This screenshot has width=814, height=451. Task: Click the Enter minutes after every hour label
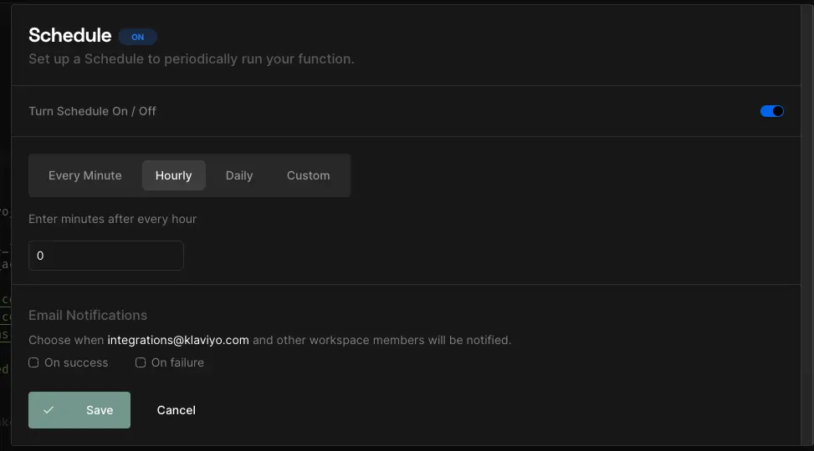tap(112, 219)
